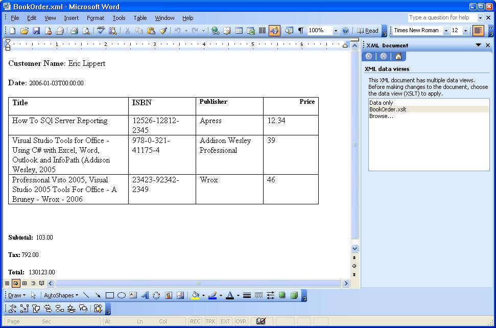Insert a hyperlink using globe icon

216,31
